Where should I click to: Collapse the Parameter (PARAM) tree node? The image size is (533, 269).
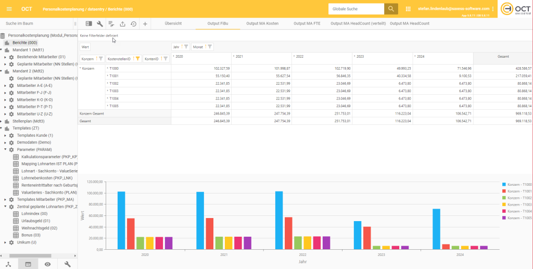click(5, 149)
